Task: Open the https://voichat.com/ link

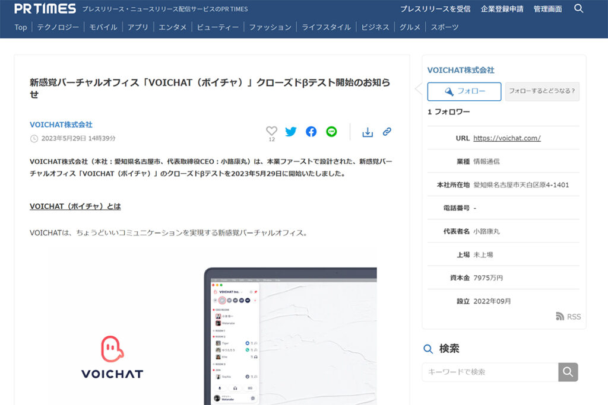Action: click(506, 138)
